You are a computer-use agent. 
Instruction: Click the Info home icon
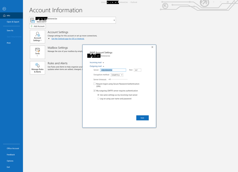point(4,16)
